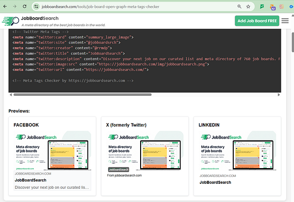The image size is (294, 202).
Task: Click the JobBoardSearch site title
Action: pos(40,18)
